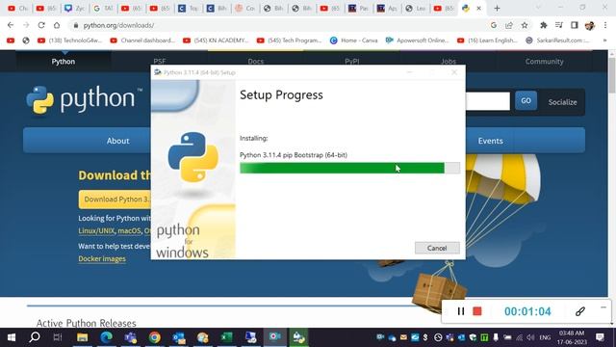Open the Linux/UNIX download link
616x347 pixels.
96,231
